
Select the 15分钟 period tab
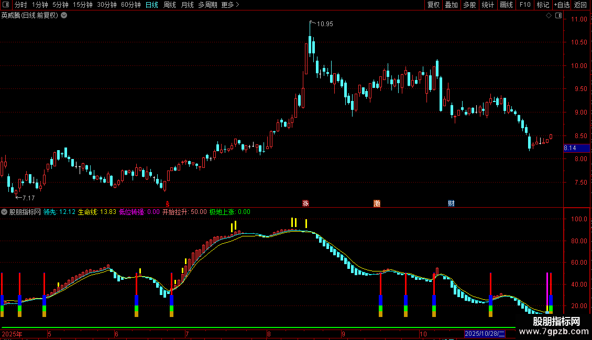pos(83,5)
